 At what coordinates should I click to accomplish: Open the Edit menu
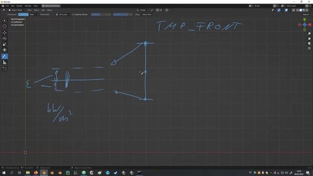pyautogui.click(x=13, y=6)
